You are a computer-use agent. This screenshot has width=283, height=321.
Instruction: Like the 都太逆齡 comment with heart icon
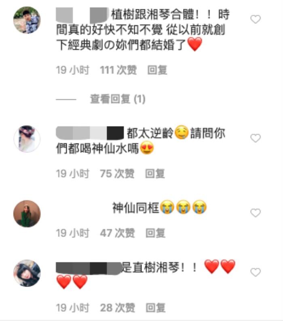pyautogui.click(x=256, y=138)
